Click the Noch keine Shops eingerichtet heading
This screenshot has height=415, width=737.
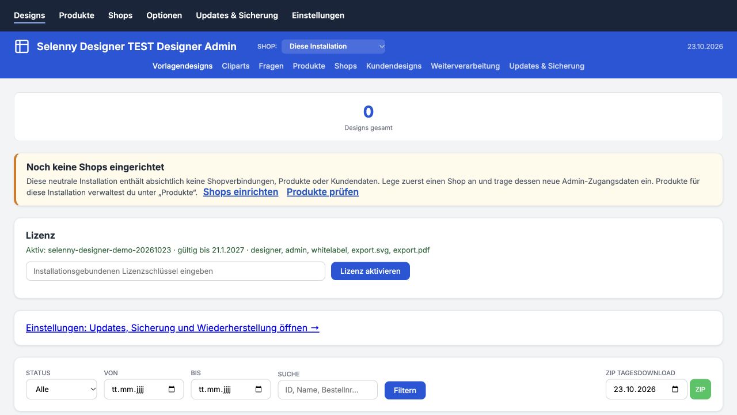[x=96, y=167]
